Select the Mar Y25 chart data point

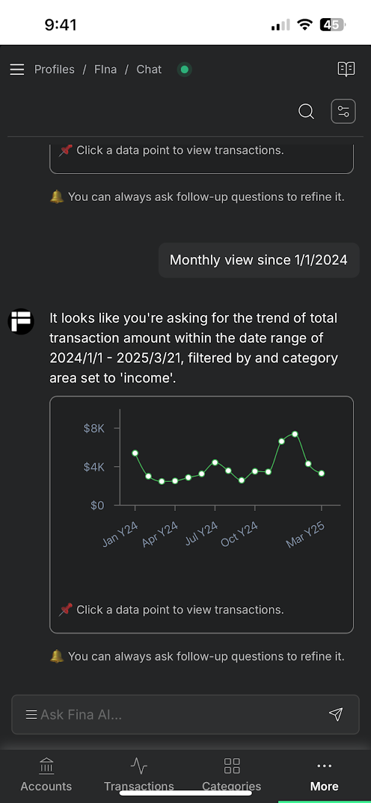coord(321,473)
